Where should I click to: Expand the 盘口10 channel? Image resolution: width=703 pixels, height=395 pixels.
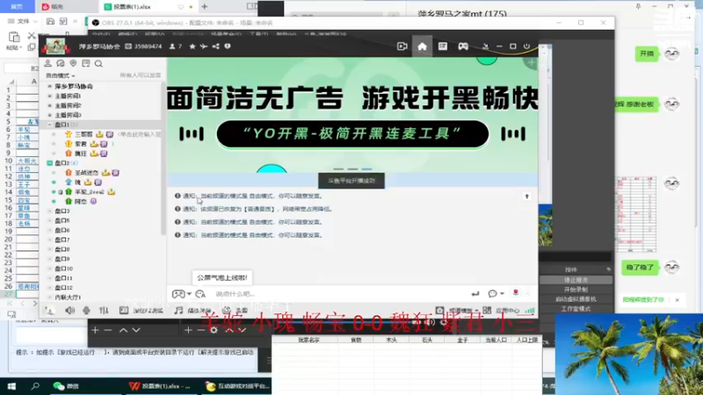pyautogui.click(x=50, y=269)
